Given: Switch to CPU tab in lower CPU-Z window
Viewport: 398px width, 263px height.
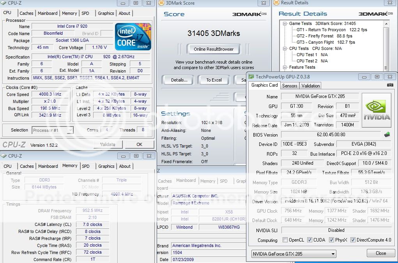Looking at the screenshot, I should (x=8, y=166).
